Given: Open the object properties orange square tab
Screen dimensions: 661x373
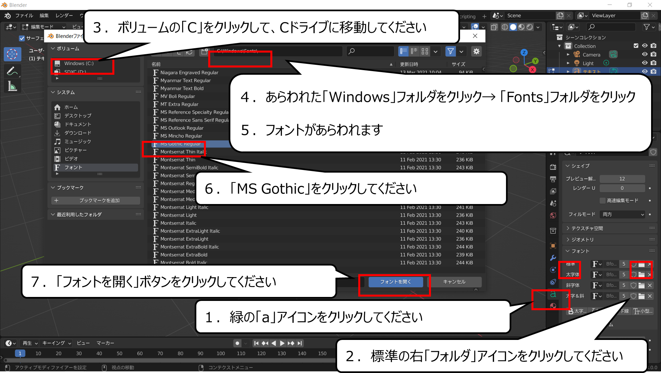Looking at the screenshot, I should pyautogui.click(x=553, y=245).
